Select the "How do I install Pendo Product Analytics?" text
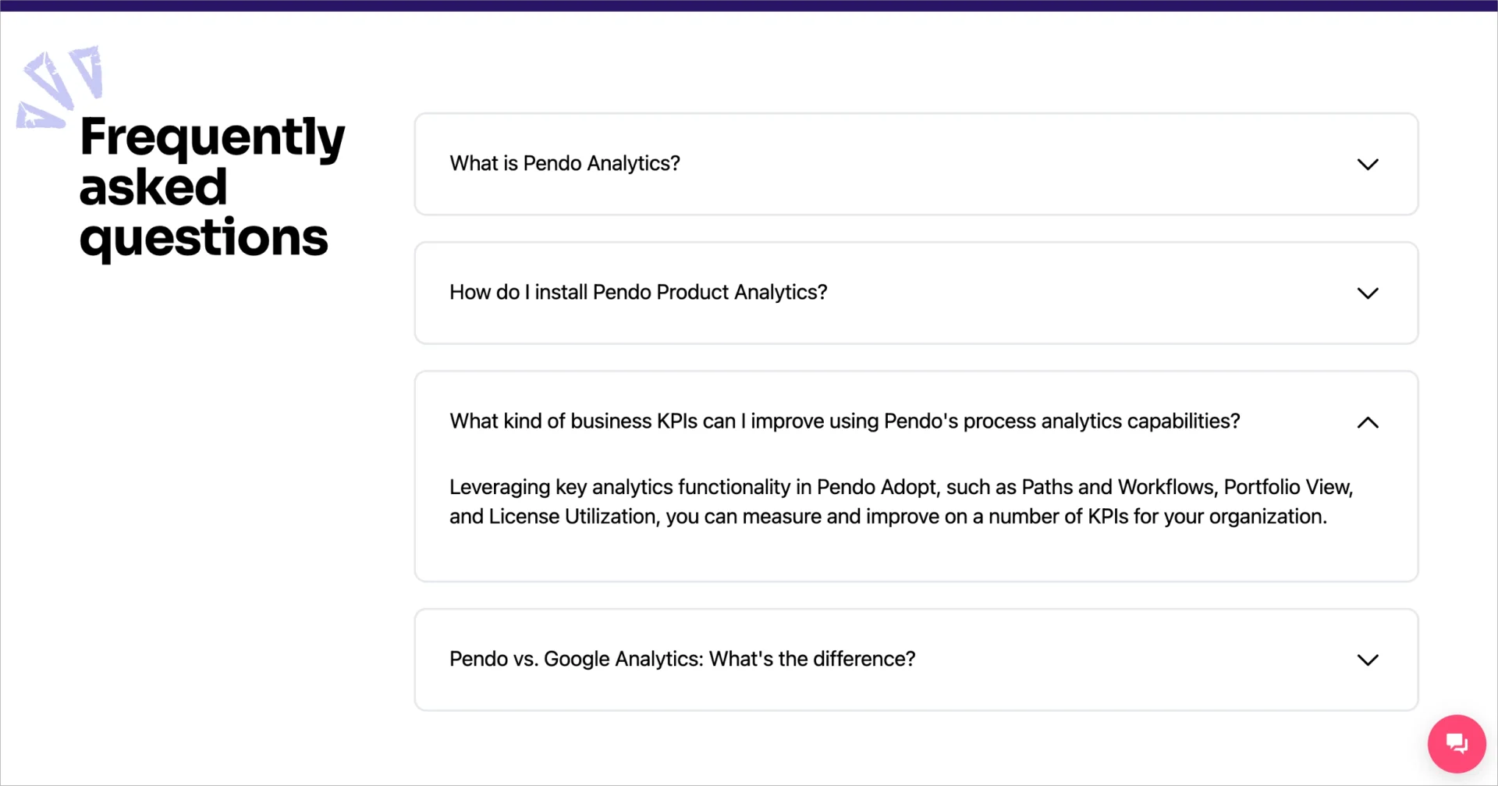 (x=637, y=293)
